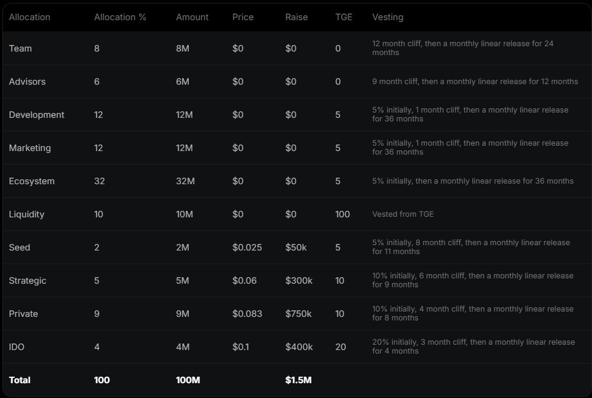
Task: Click the Seed price $0.025 cell
Action: [247, 247]
